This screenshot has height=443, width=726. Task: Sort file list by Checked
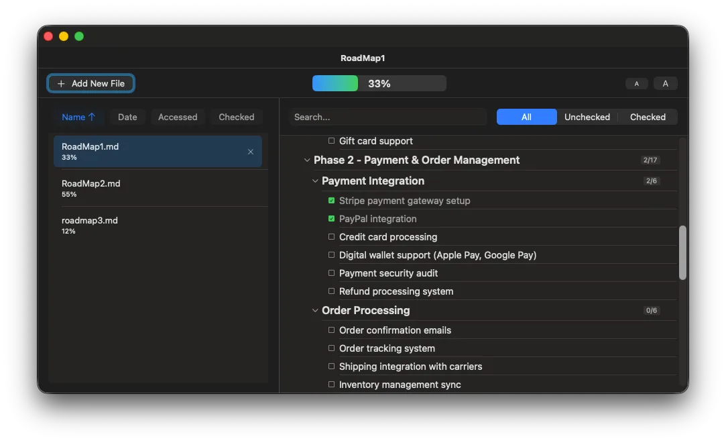[x=237, y=117]
